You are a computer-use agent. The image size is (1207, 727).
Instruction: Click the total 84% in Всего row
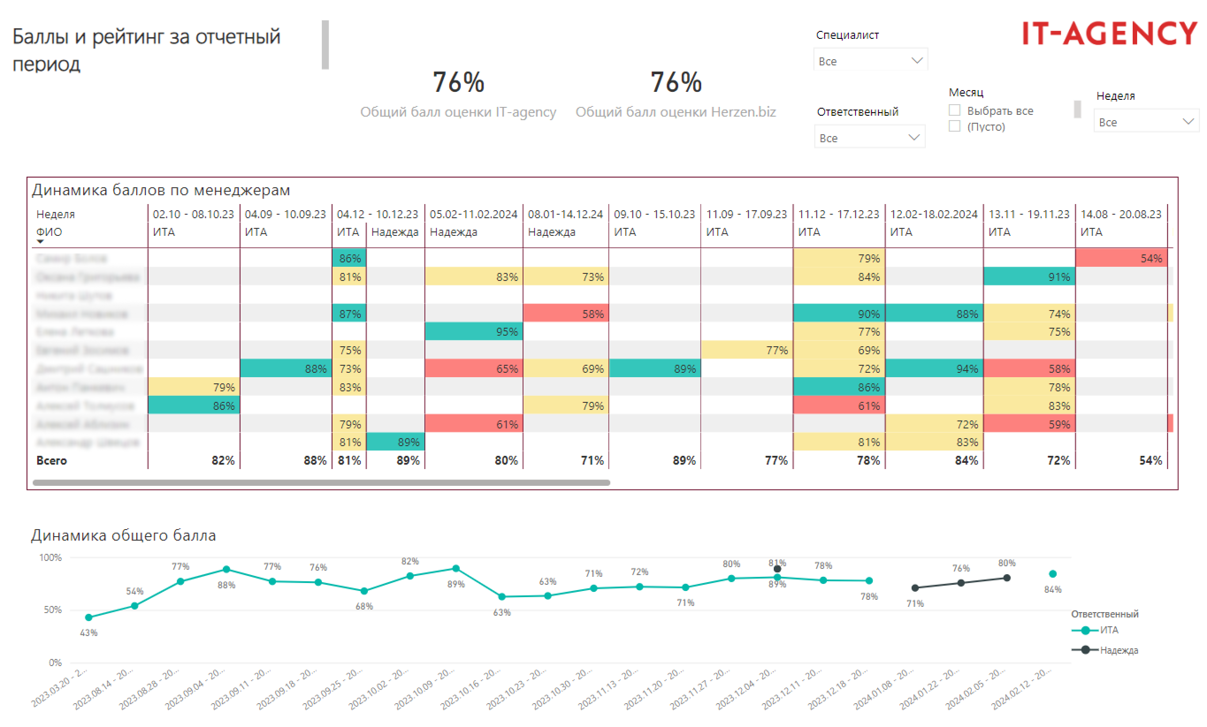[966, 460]
